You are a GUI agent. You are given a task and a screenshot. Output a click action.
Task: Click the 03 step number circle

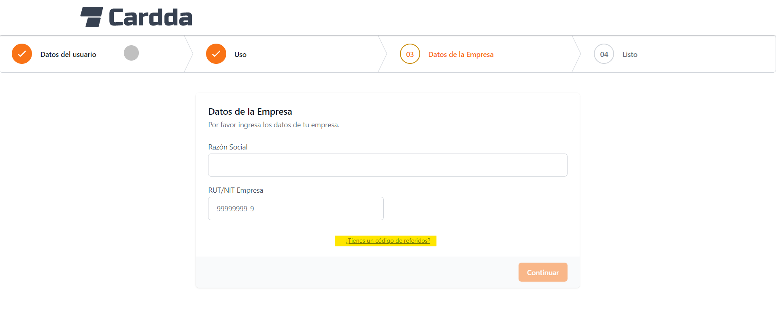pos(410,54)
